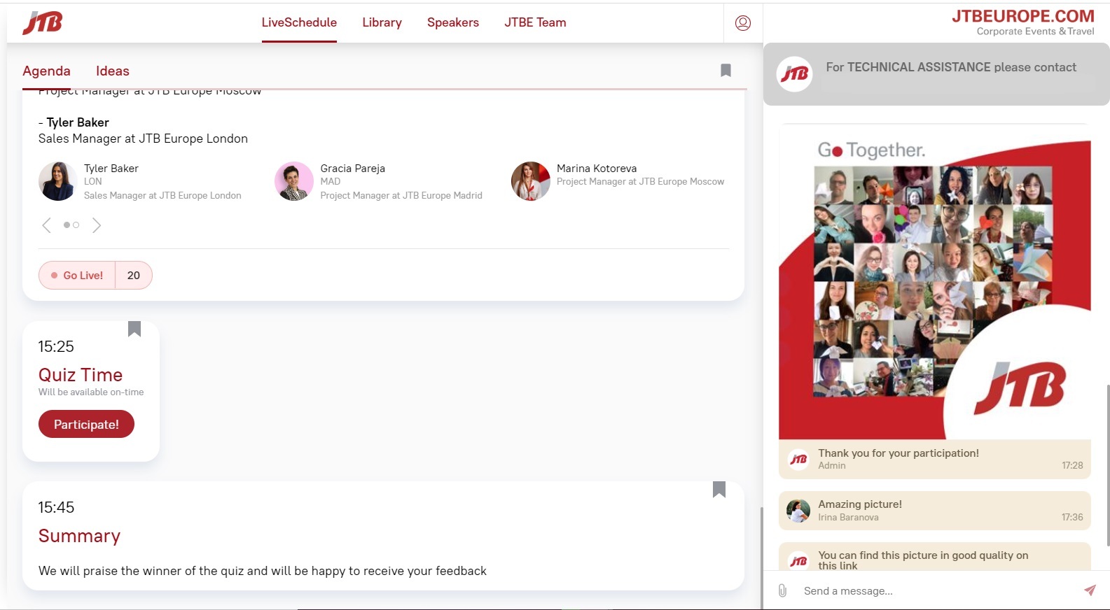Click the JTB avatar in the technical assistance banner

(795, 73)
